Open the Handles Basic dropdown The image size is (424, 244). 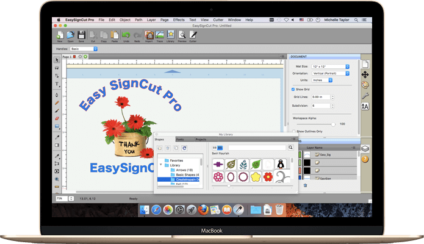coord(84,49)
